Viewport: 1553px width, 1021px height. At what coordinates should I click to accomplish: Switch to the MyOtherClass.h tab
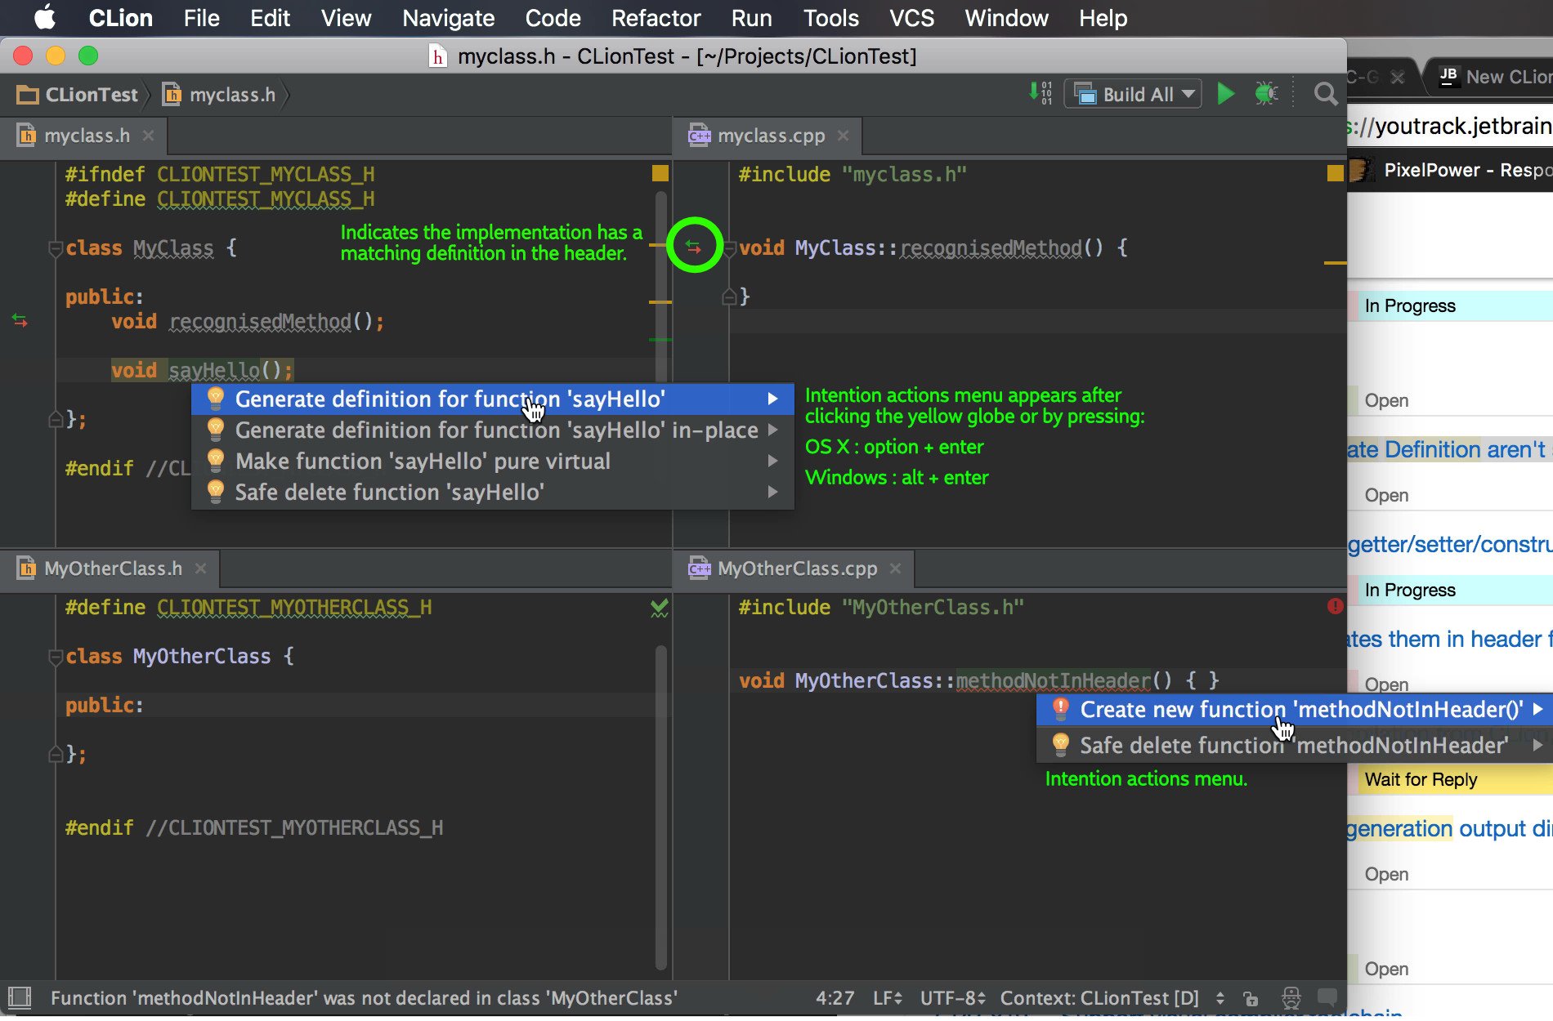coord(112,568)
